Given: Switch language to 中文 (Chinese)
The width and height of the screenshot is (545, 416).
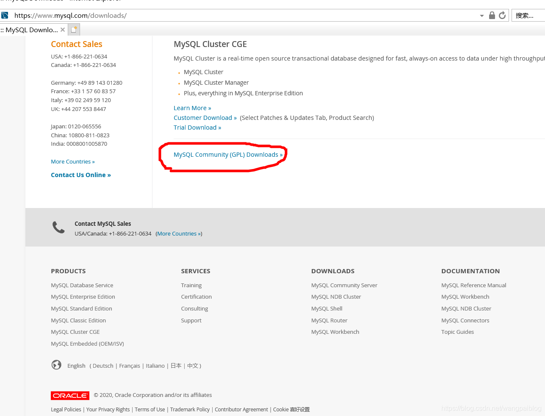Looking at the screenshot, I should [x=193, y=366].
